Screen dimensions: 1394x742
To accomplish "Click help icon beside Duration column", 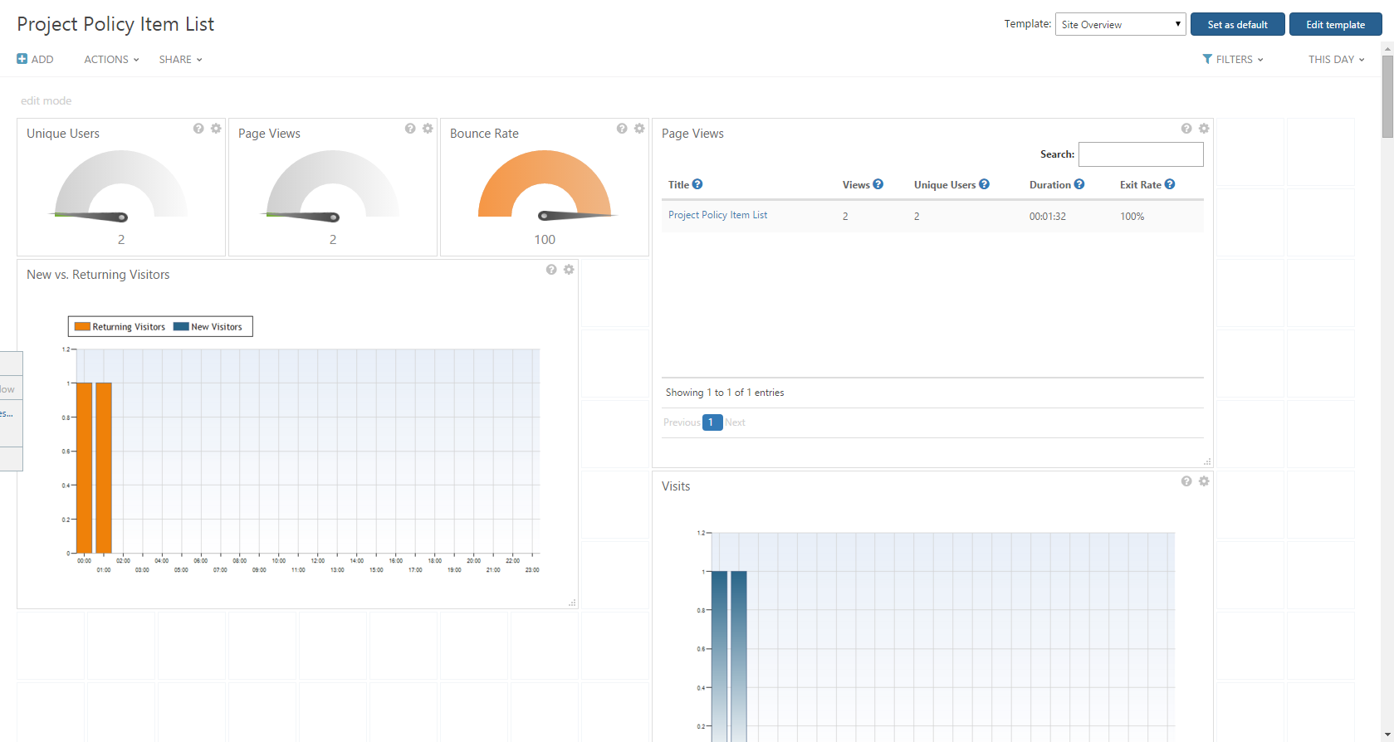I will point(1079,184).
